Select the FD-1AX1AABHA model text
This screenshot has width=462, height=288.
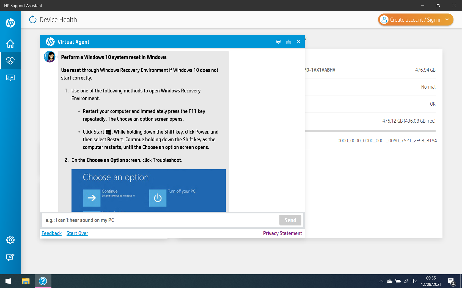tap(320, 70)
